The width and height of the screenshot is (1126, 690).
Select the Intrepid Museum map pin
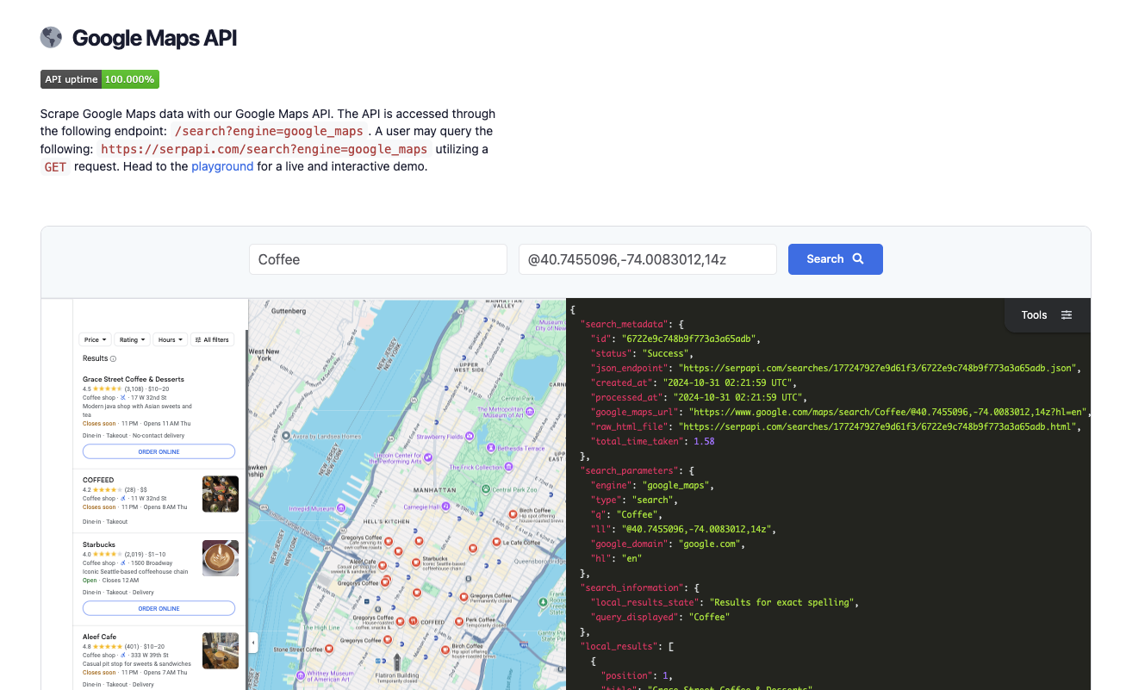coord(342,508)
